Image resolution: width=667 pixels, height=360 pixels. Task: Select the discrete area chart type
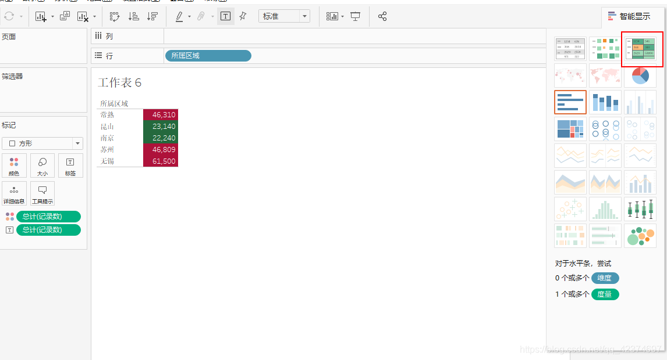[x=605, y=182]
